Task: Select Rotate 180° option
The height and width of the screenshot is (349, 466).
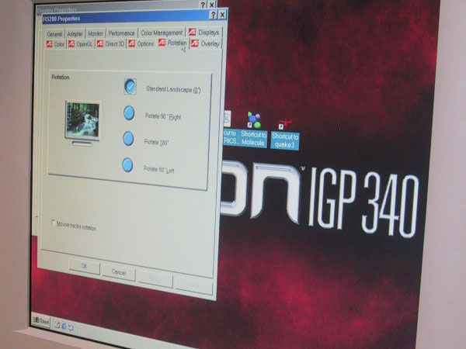Action: pyautogui.click(x=128, y=139)
